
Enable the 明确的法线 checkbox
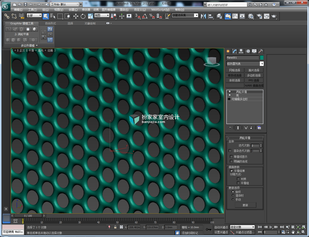(x=231, y=161)
